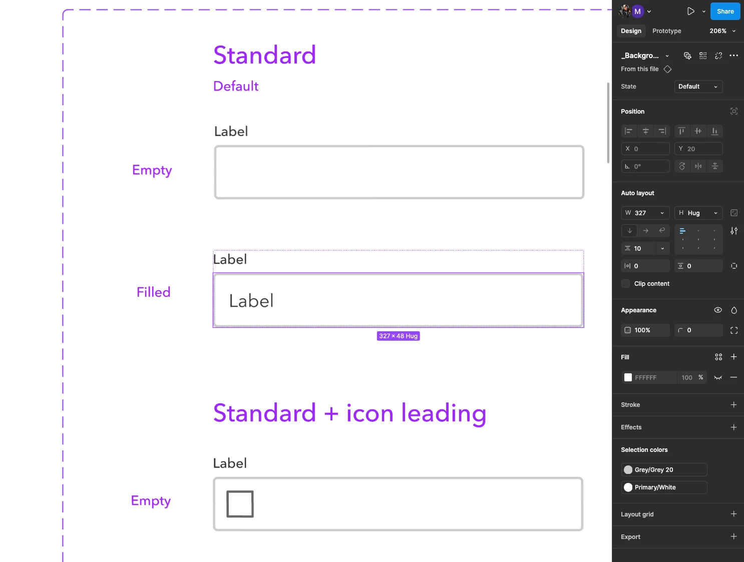
Task: Align selection to horizontal centers
Action: coord(645,131)
